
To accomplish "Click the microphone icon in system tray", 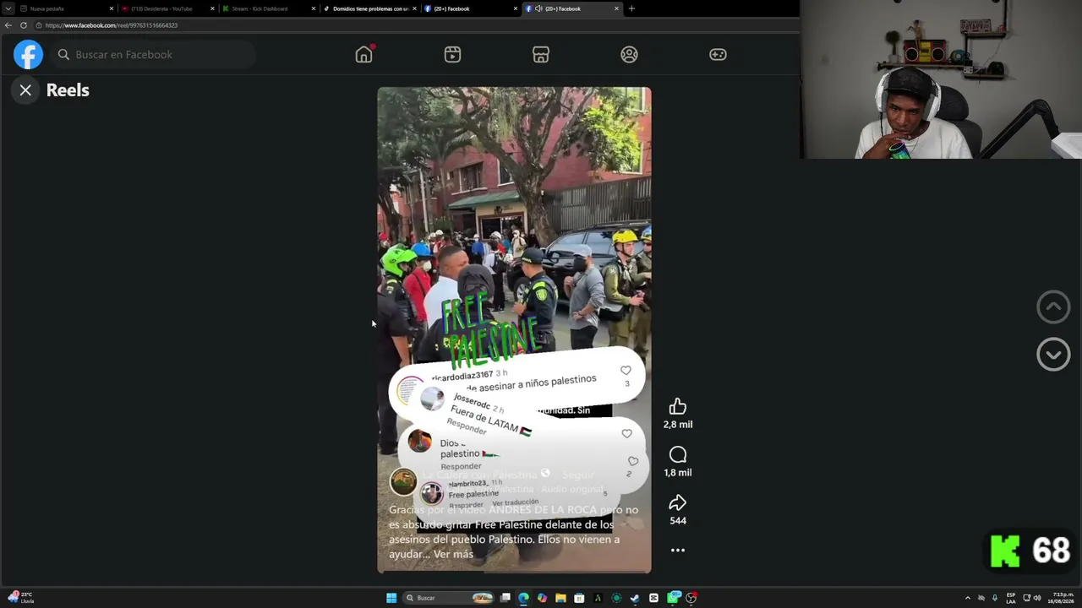I will 995,598.
